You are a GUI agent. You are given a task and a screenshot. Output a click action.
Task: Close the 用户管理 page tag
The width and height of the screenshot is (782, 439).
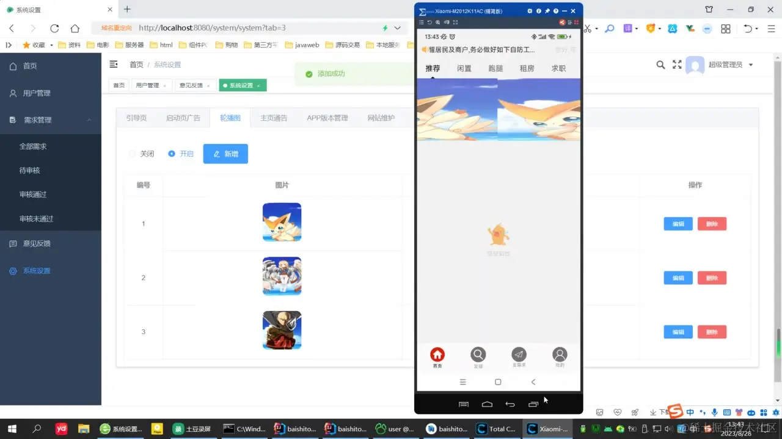tap(165, 86)
